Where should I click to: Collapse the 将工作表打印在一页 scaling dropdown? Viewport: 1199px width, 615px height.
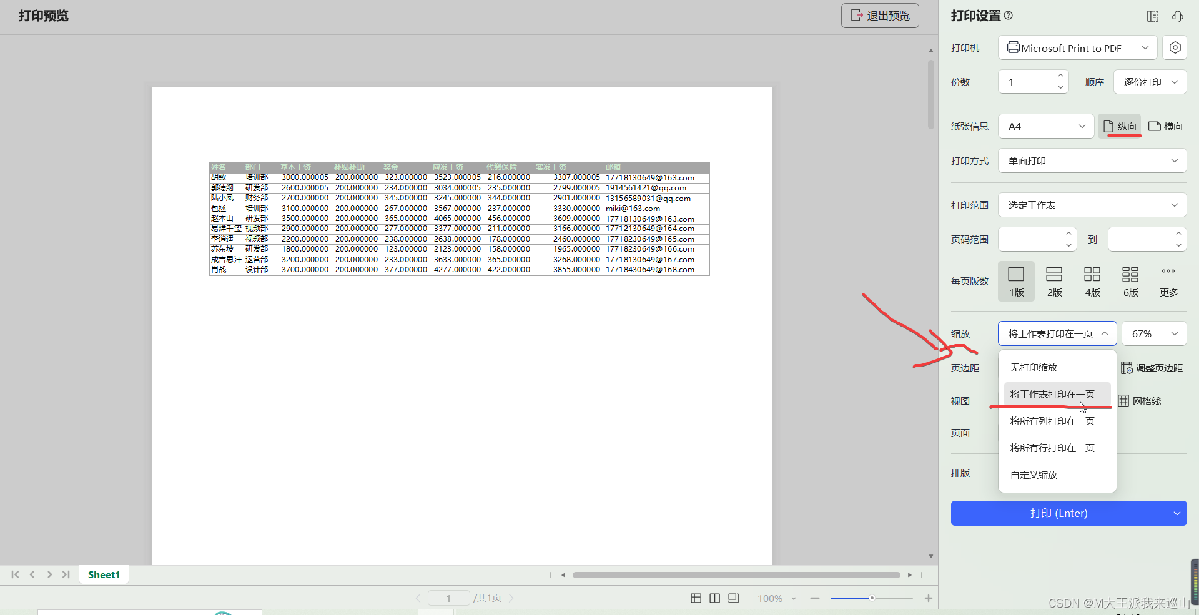tap(1057, 333)
